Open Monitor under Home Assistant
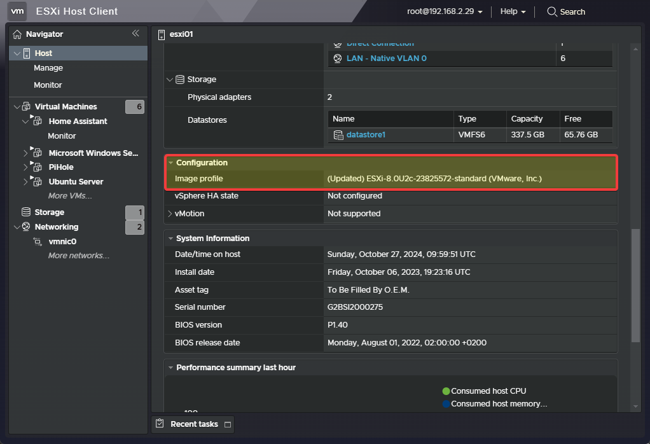Screen dimensions: 650x444 click(x=62, y=135)
